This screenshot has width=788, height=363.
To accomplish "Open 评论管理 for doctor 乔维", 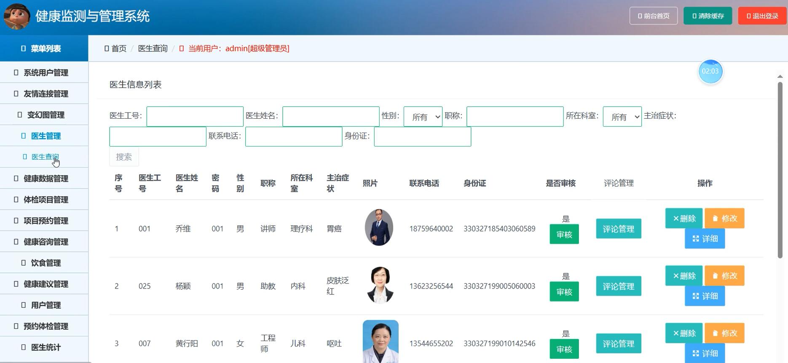I will (x=619, y=229).
